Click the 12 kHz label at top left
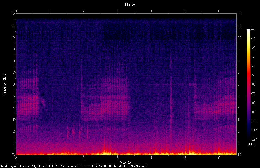The image size is (260, 168). pos(13,14)
